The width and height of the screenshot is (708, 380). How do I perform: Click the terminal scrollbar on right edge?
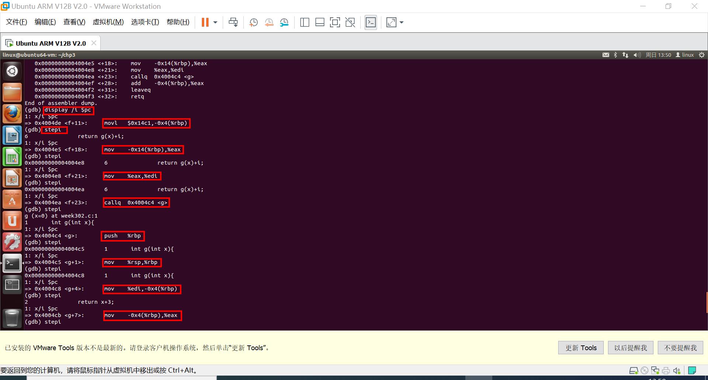tap(707, 302)
